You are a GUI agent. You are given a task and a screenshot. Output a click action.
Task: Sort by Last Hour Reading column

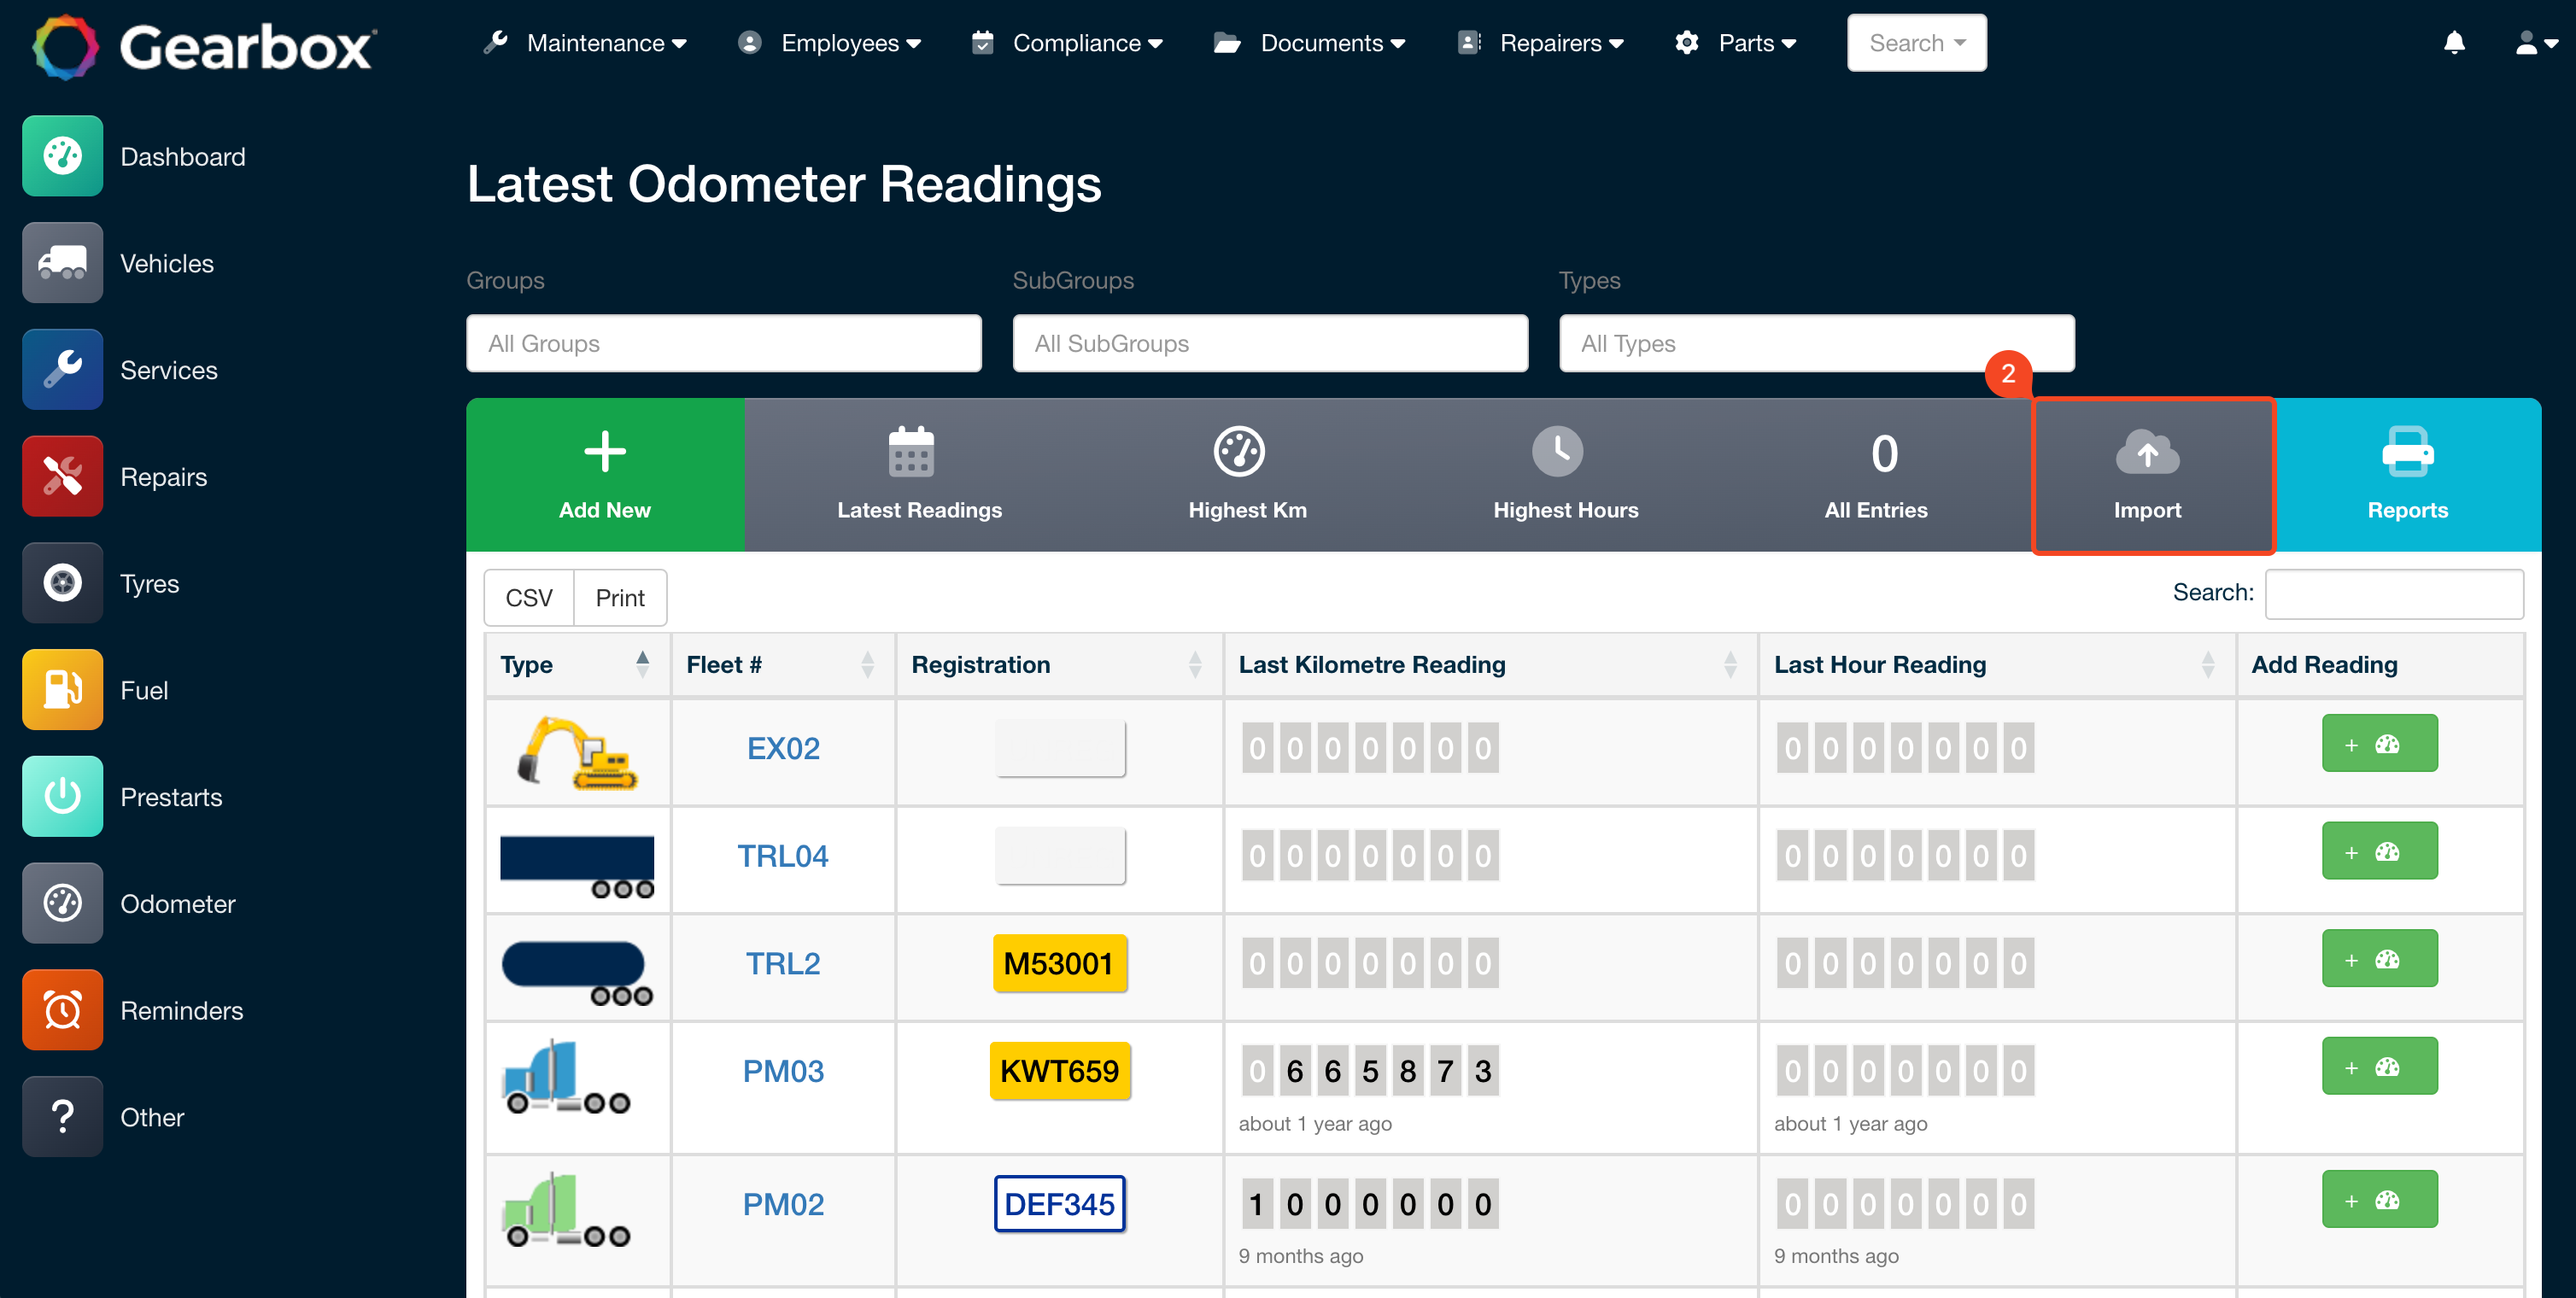1997,664
